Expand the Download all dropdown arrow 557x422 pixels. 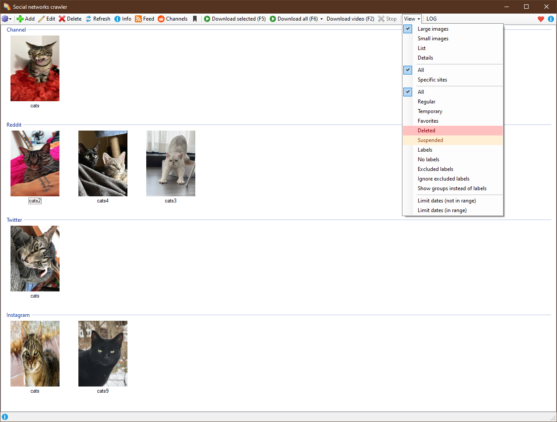point(321,19)
